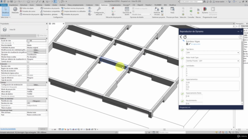Click the 1:100 scale on view control bar

coord(54,129)
